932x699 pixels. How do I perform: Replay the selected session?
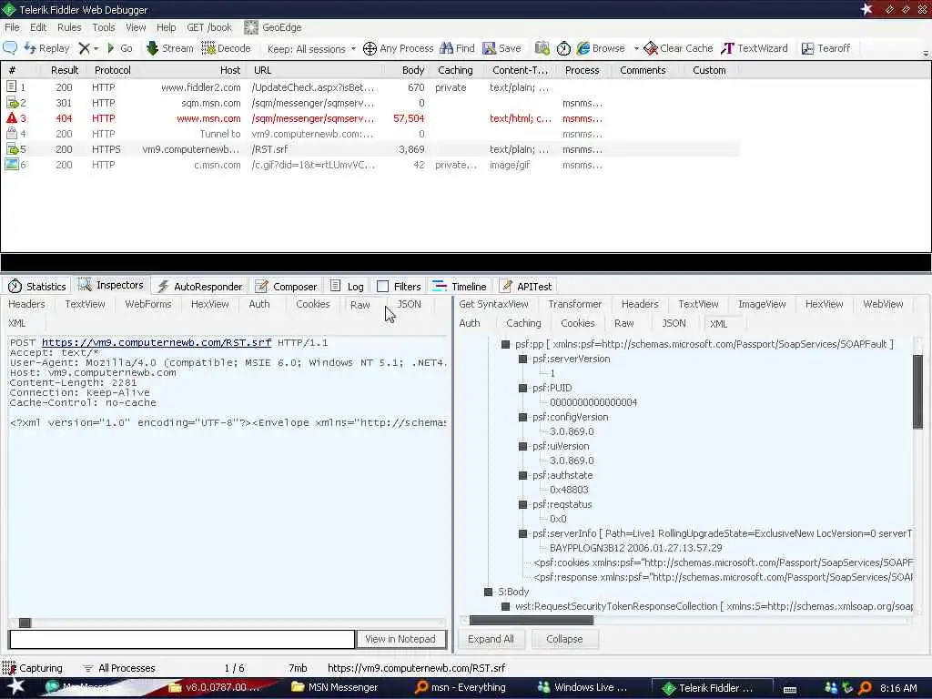(x=47, y=49)
